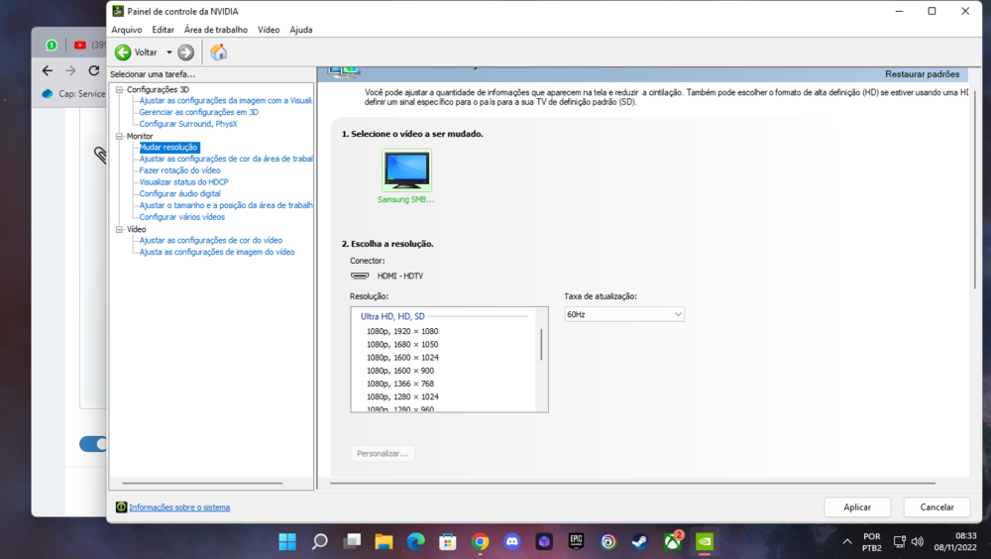Collapse the Configurações 3D tree node
The height and width of the screenshot is (559, 991).
click(119, 90)
